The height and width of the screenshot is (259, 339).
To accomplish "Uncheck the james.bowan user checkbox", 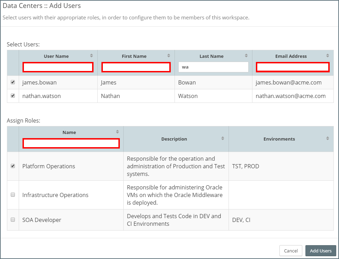I will pyautogui.click(x=13, y=82).
